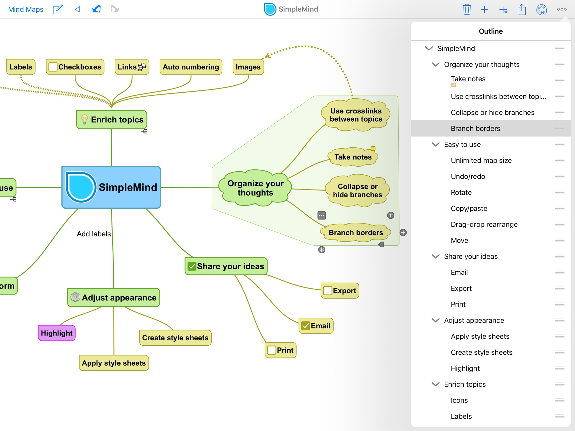Uncheck the Share your ideas checkbox
The image size is (575, 431).
[192, 266]
